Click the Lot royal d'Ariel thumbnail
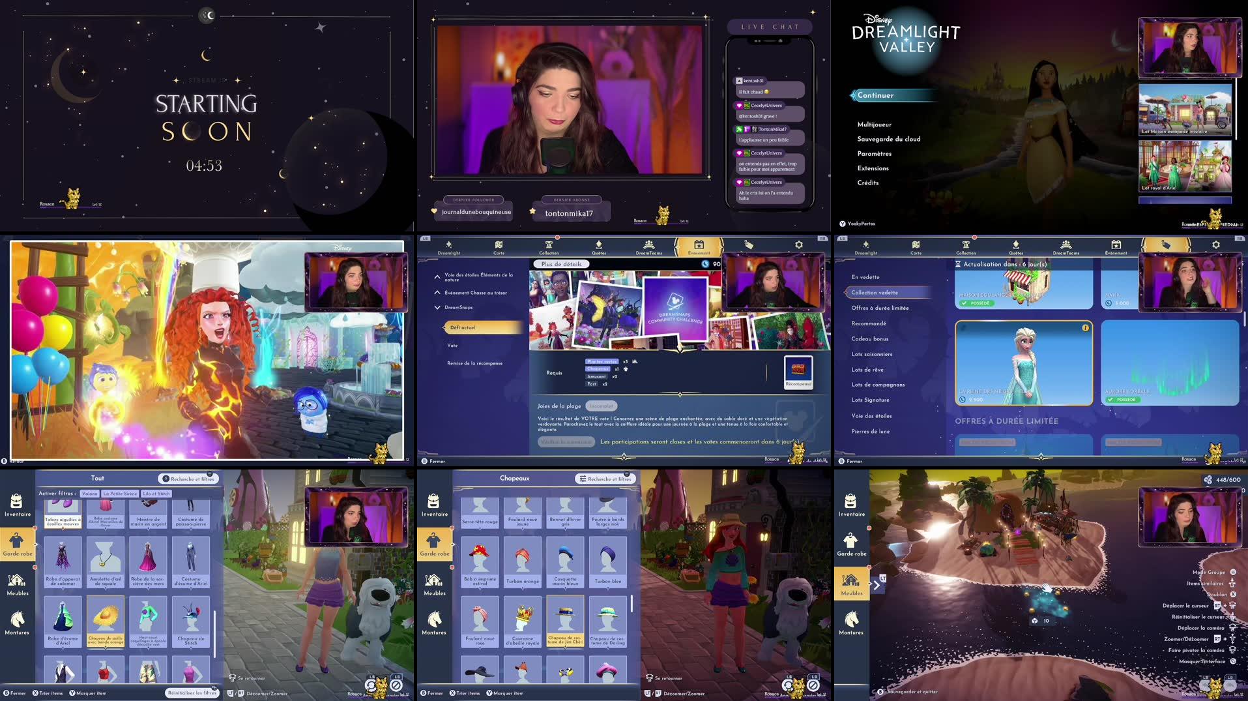The width and height of the screenshot is (1248, 701). [1185, 166]
